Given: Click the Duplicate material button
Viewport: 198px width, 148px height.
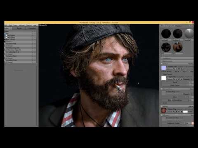Looking at the screenshot, I should pyautogui.click(x=170, y=26).
